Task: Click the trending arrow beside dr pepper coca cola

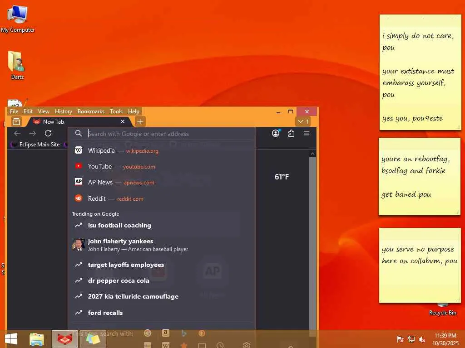Action: (x=78, y=280)
